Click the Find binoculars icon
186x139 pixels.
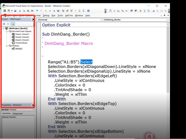click(x=32, y=11)
